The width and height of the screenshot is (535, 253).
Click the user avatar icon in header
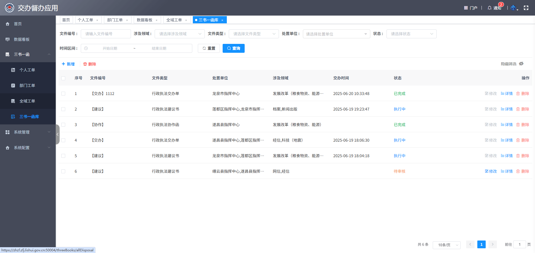click(x=513, y=8)
